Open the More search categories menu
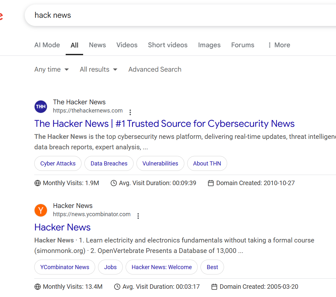 tap(279, 45)
